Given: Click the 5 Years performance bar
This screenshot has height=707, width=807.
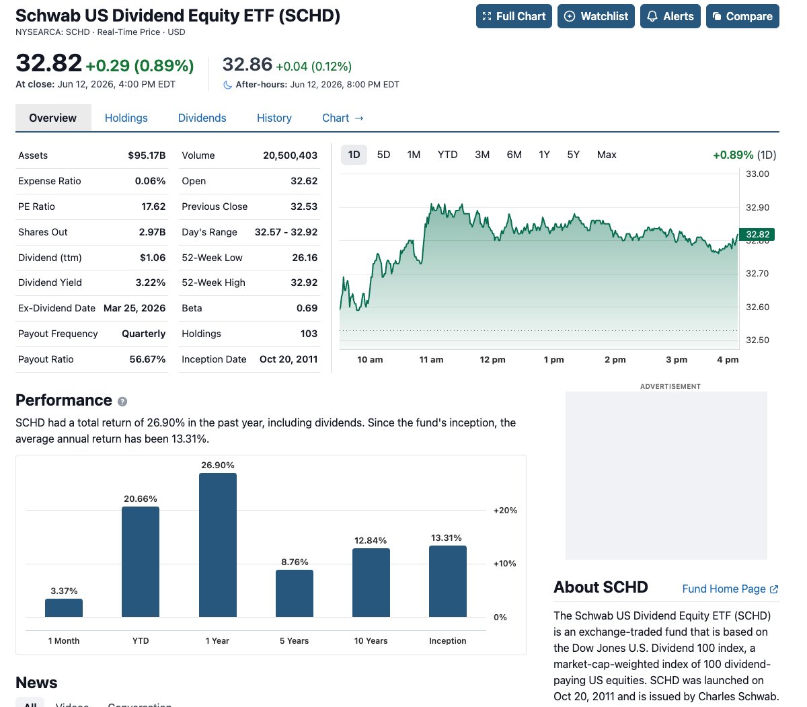Looking at the screenshot, I should (295, 593).
